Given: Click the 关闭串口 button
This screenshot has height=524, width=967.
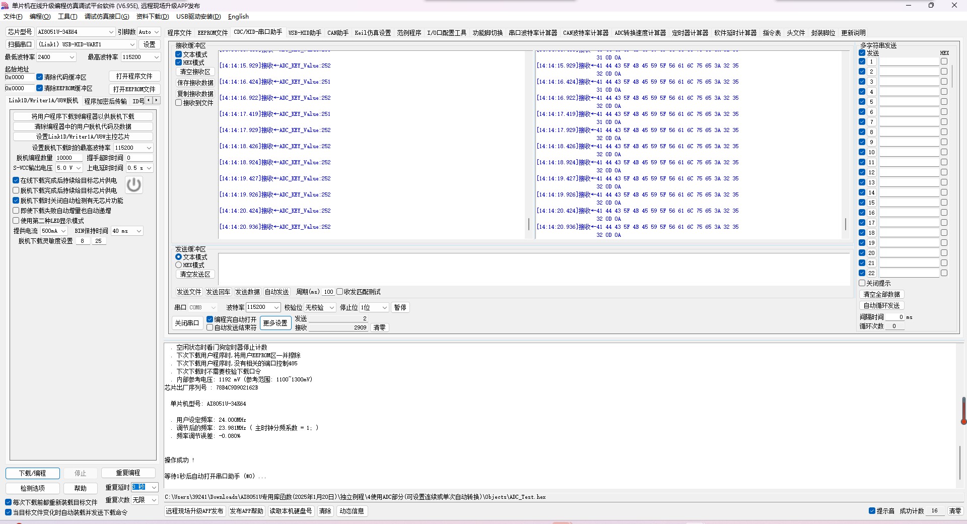Looking at the screenshot, I should tap(187, 323).
